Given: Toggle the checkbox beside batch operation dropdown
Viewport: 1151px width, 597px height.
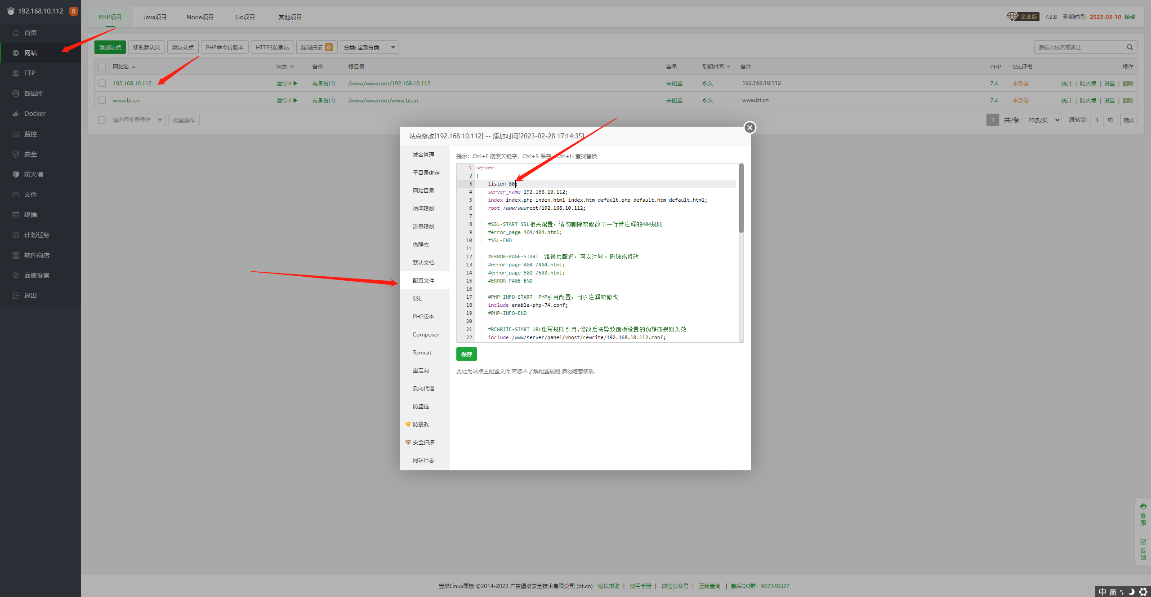Looking at the screenshot, I should (102, 120).
